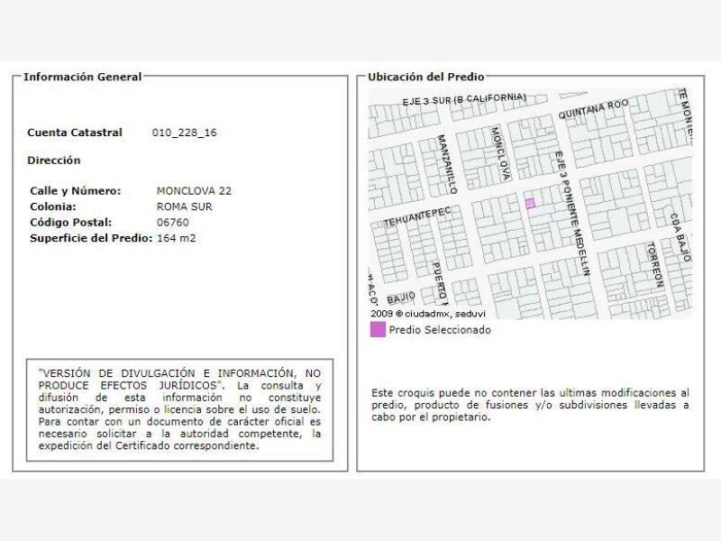Image resolution: width=721 pixels, height=541 pixels.
Task: Click the Predio Seleccionado legend text
Action: [x=440, y=330]
